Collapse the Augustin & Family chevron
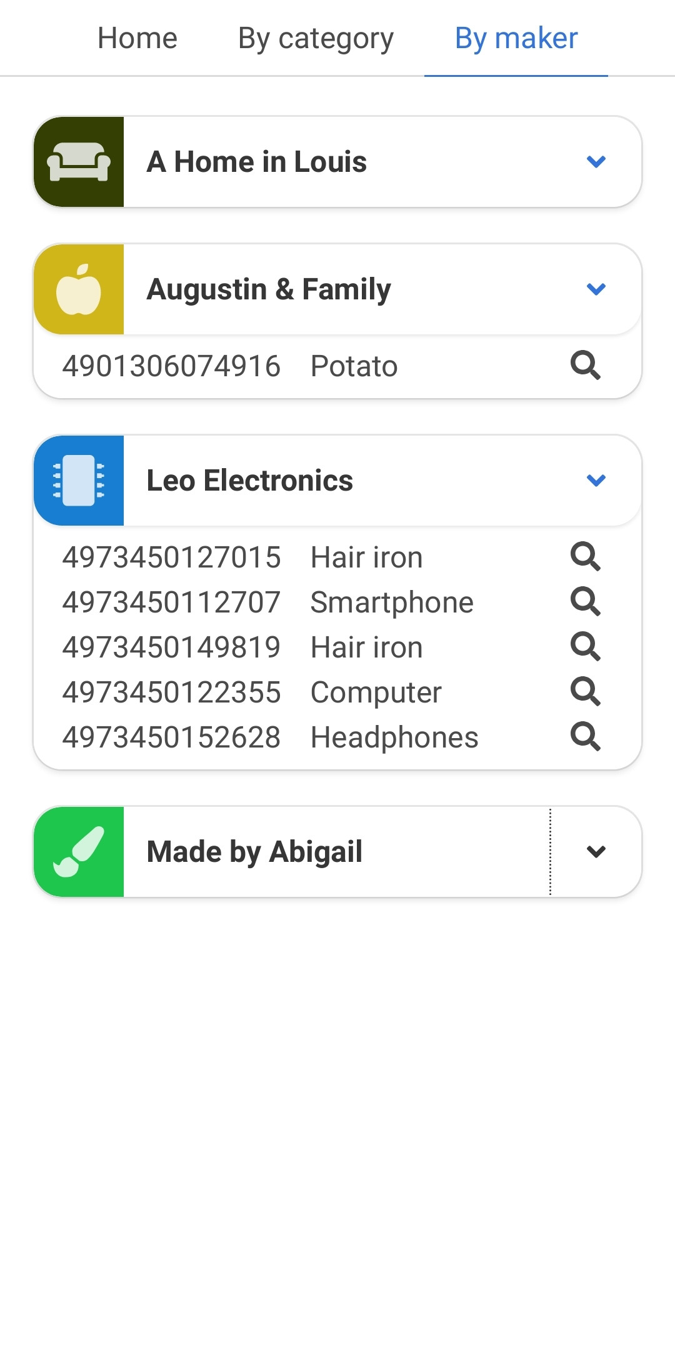Viewport: 675px width, 1350px height. click(596, 289)
